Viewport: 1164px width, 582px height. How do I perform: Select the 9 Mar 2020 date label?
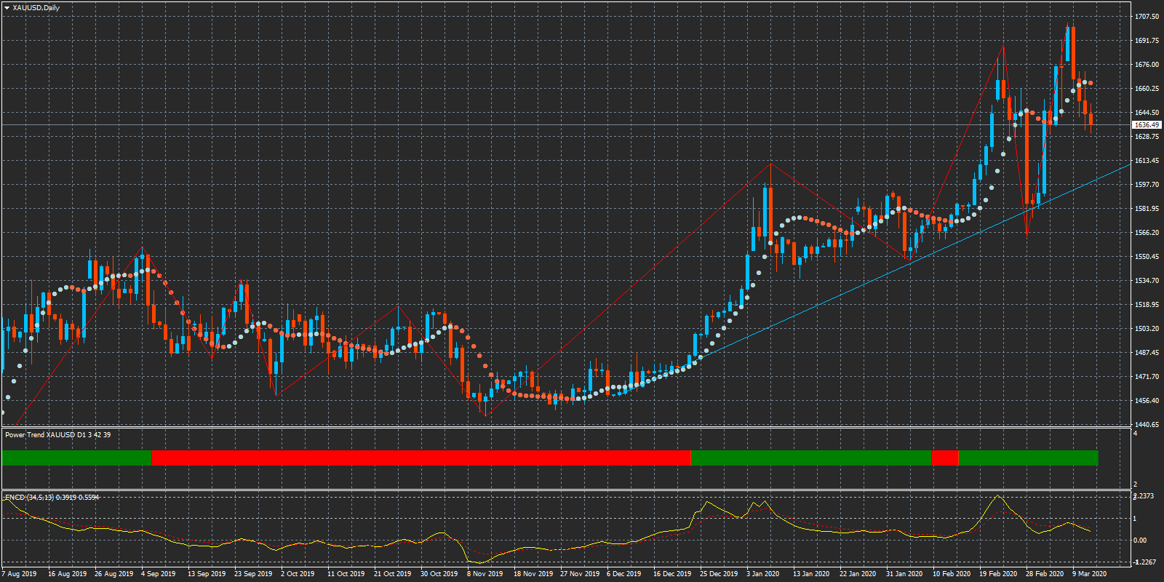point(1089,574)
